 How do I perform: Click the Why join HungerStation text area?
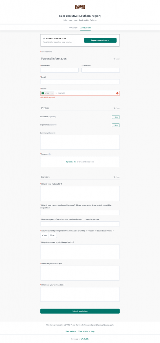(x=80, y=252)
